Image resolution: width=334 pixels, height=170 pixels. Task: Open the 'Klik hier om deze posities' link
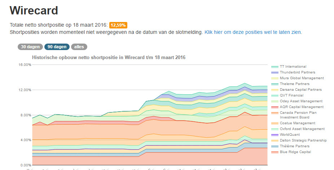coord(253,32)
